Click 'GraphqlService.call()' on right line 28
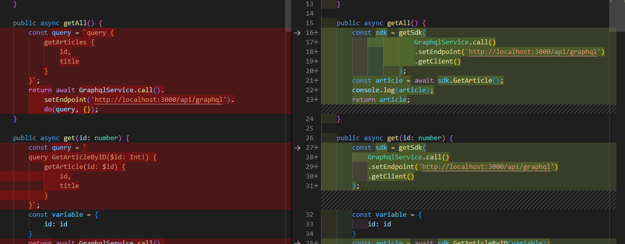Image resolution: width=625 pixels, height=244 pixels. [x=408, y=157]
